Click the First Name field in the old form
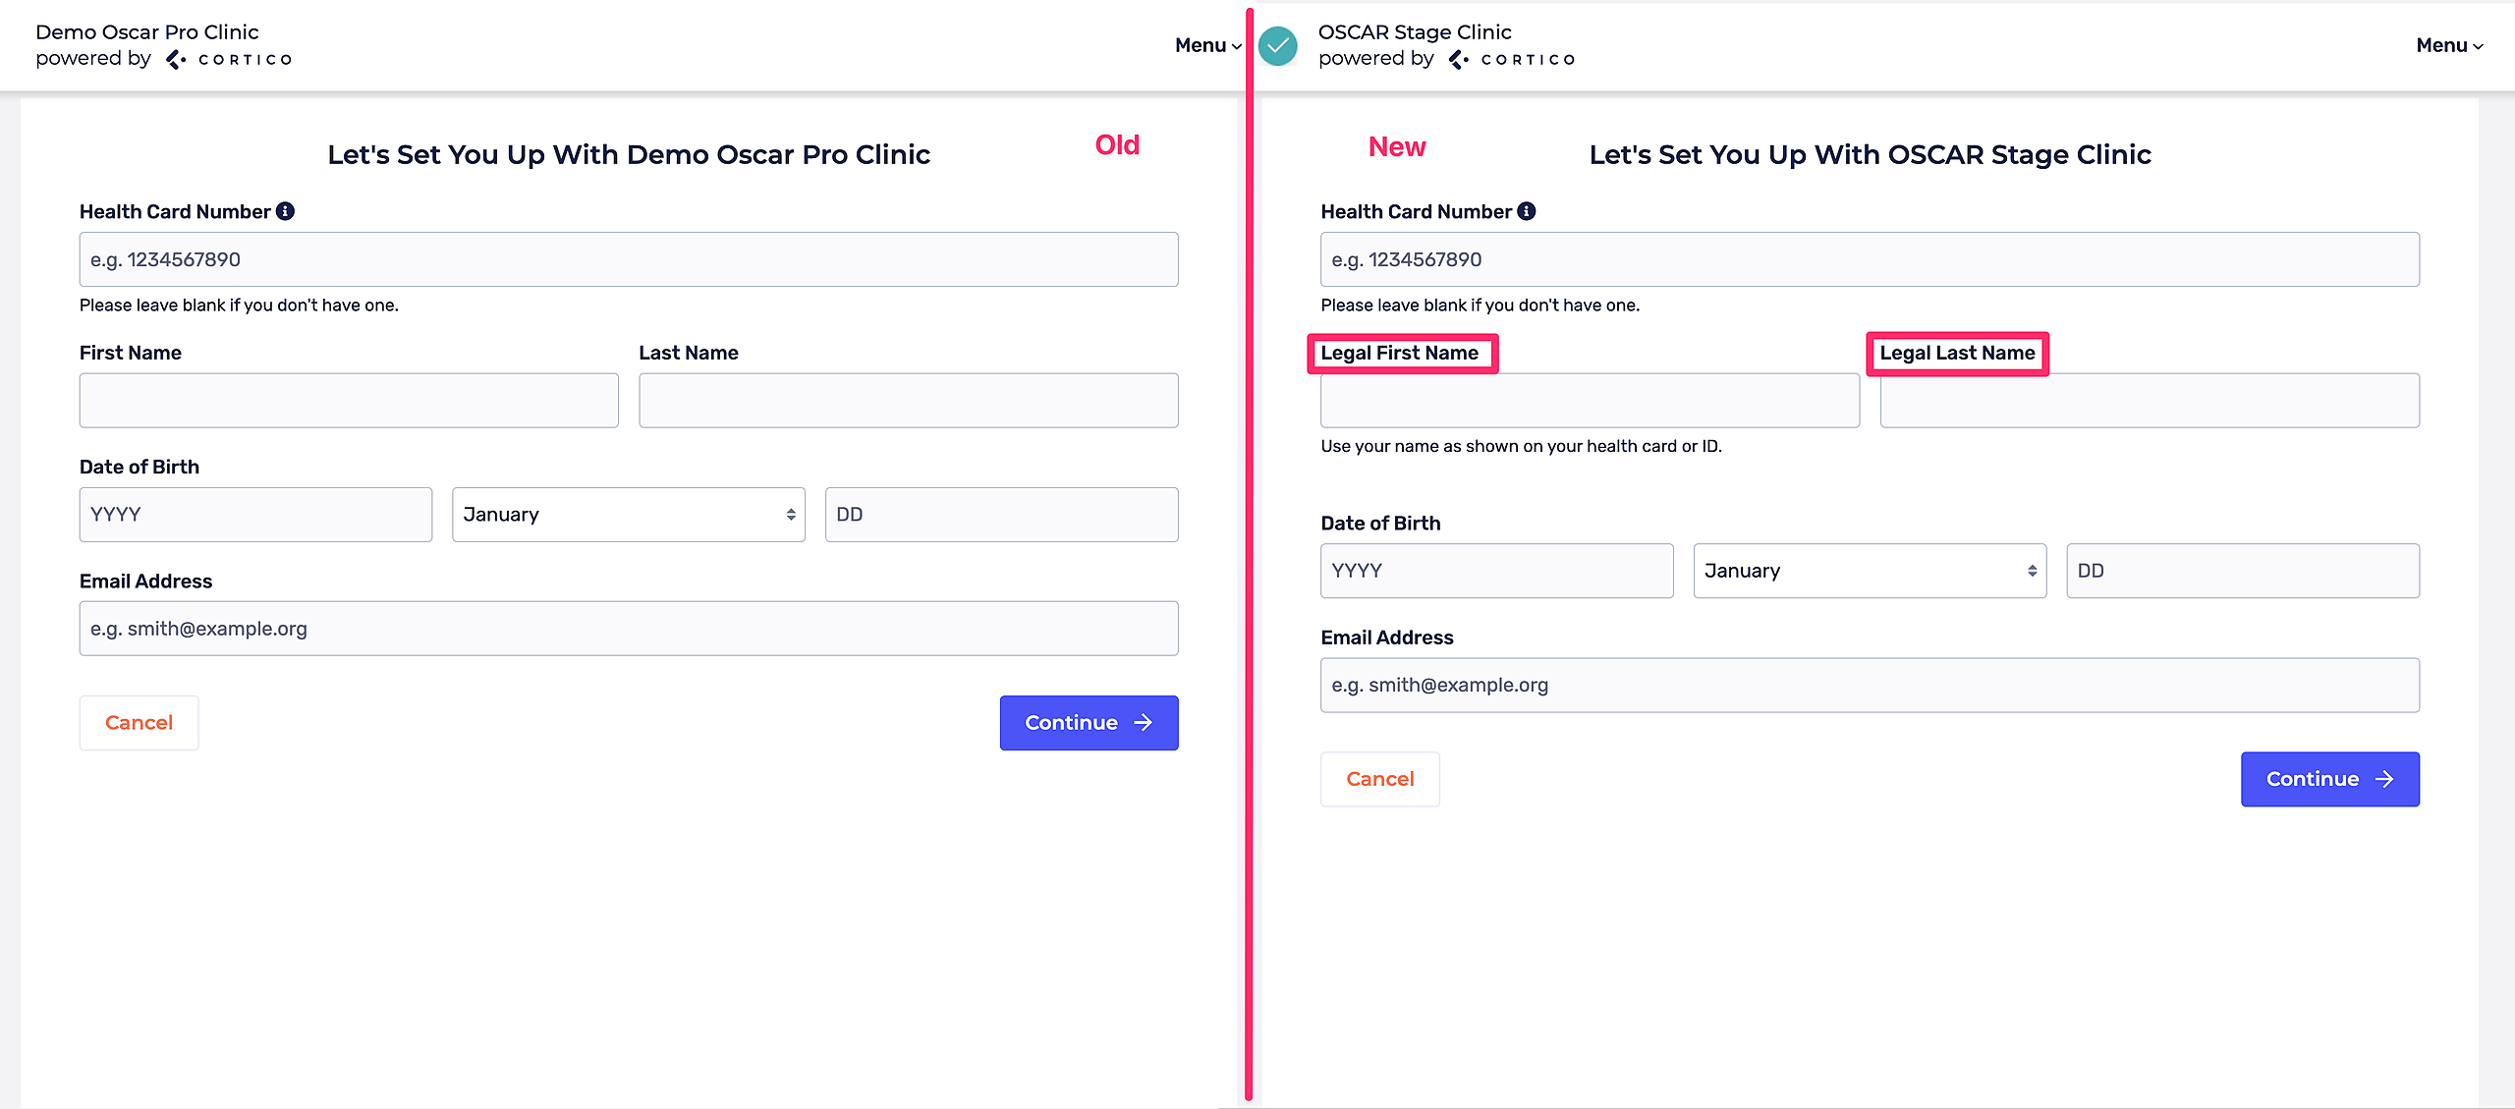2515x1109 pixels. pos(348,401)
